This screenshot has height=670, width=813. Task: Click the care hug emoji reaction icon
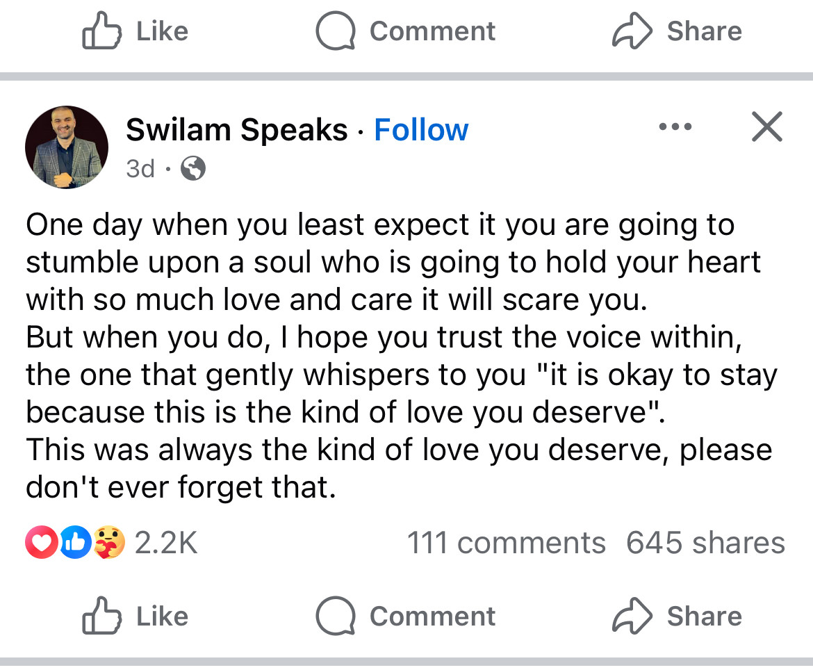point(110,543)
